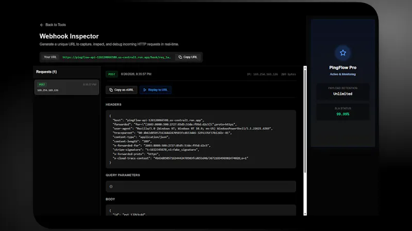Click the "content-type" application/json line
Image resolution: width=412 pixels, height=231 pixels.
[141, 137]
